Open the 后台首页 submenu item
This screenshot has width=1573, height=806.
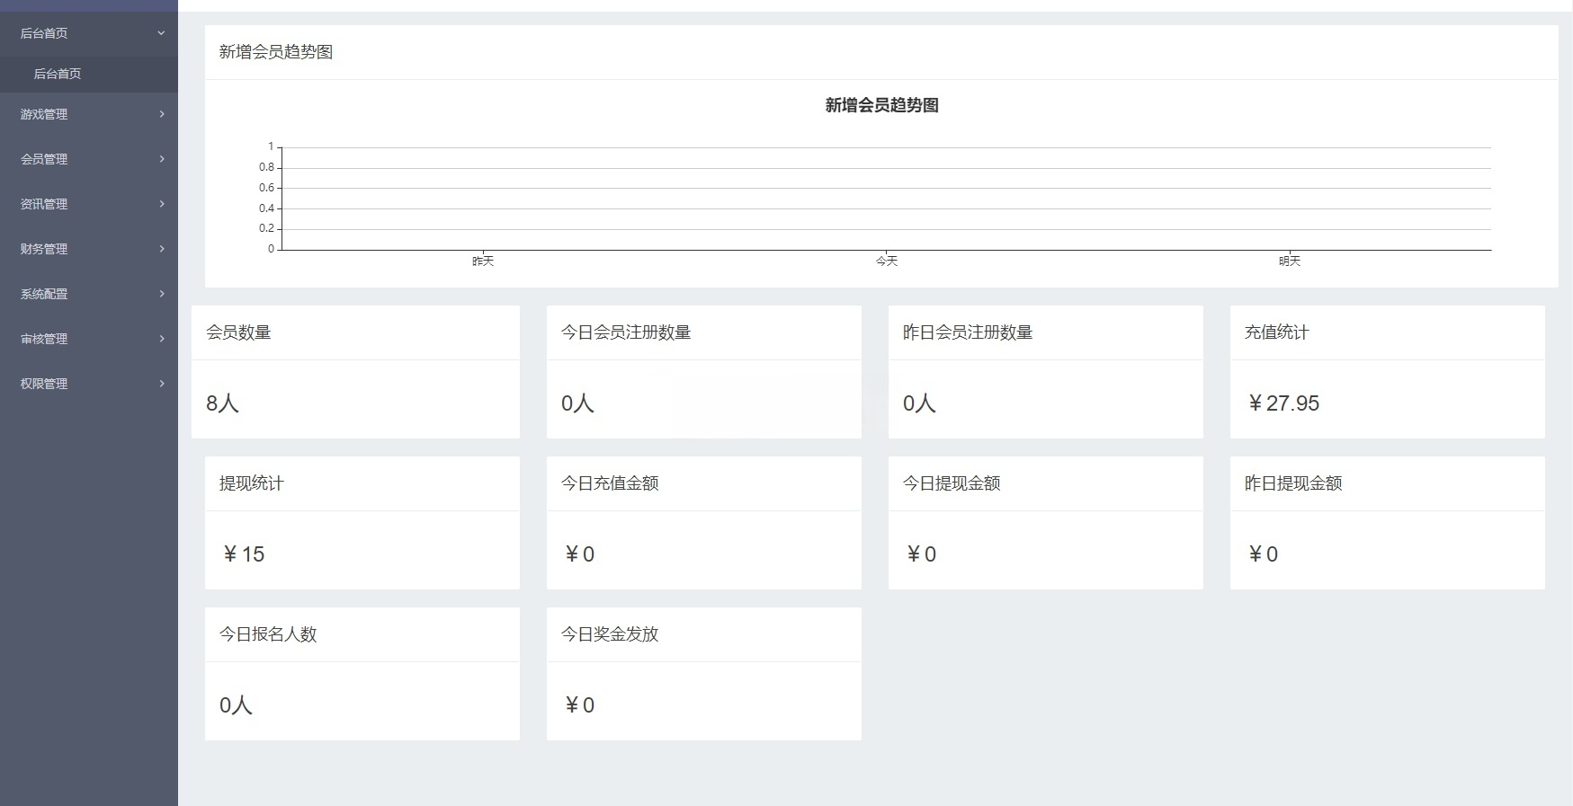(x=58, y=74)
